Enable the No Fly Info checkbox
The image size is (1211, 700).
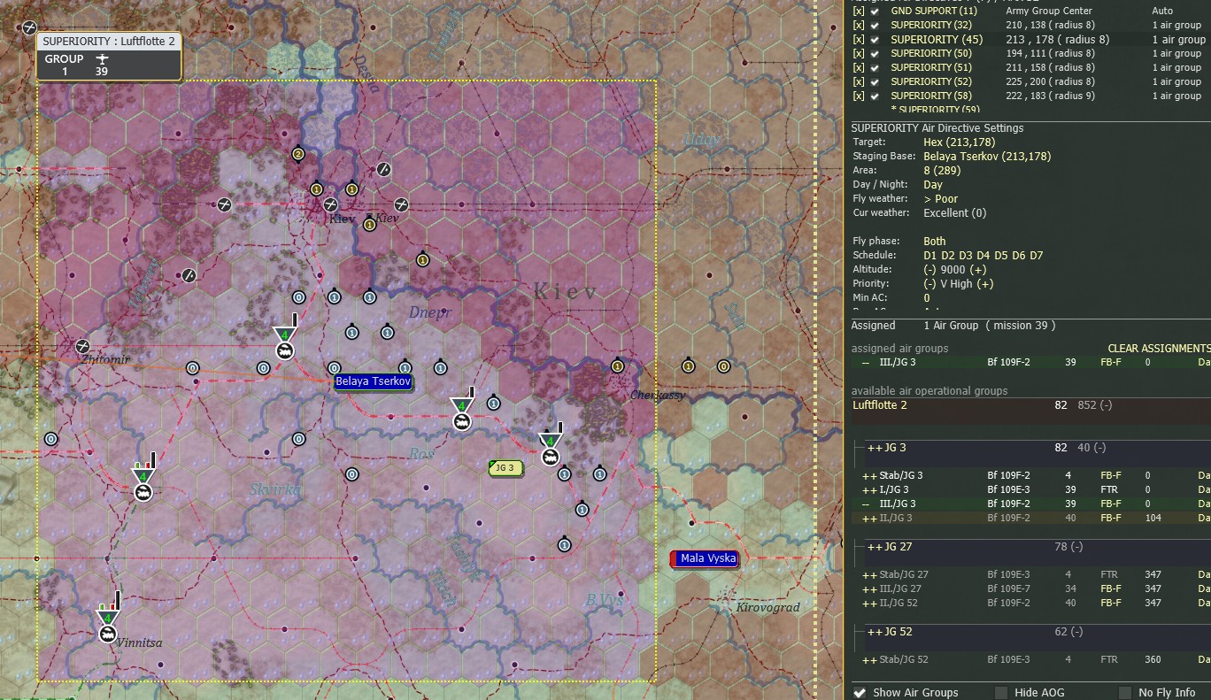[x=1125, y=692]
